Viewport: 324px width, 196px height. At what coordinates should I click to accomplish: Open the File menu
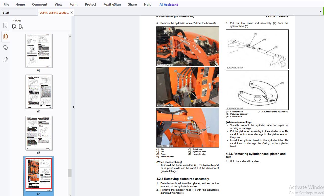tap(6, 4)
